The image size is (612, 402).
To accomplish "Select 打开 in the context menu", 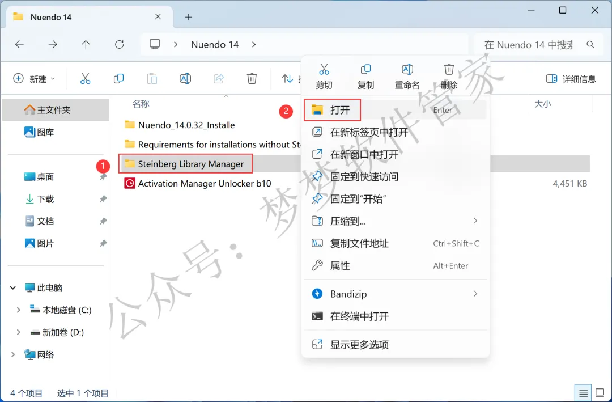I will point(395,110).
